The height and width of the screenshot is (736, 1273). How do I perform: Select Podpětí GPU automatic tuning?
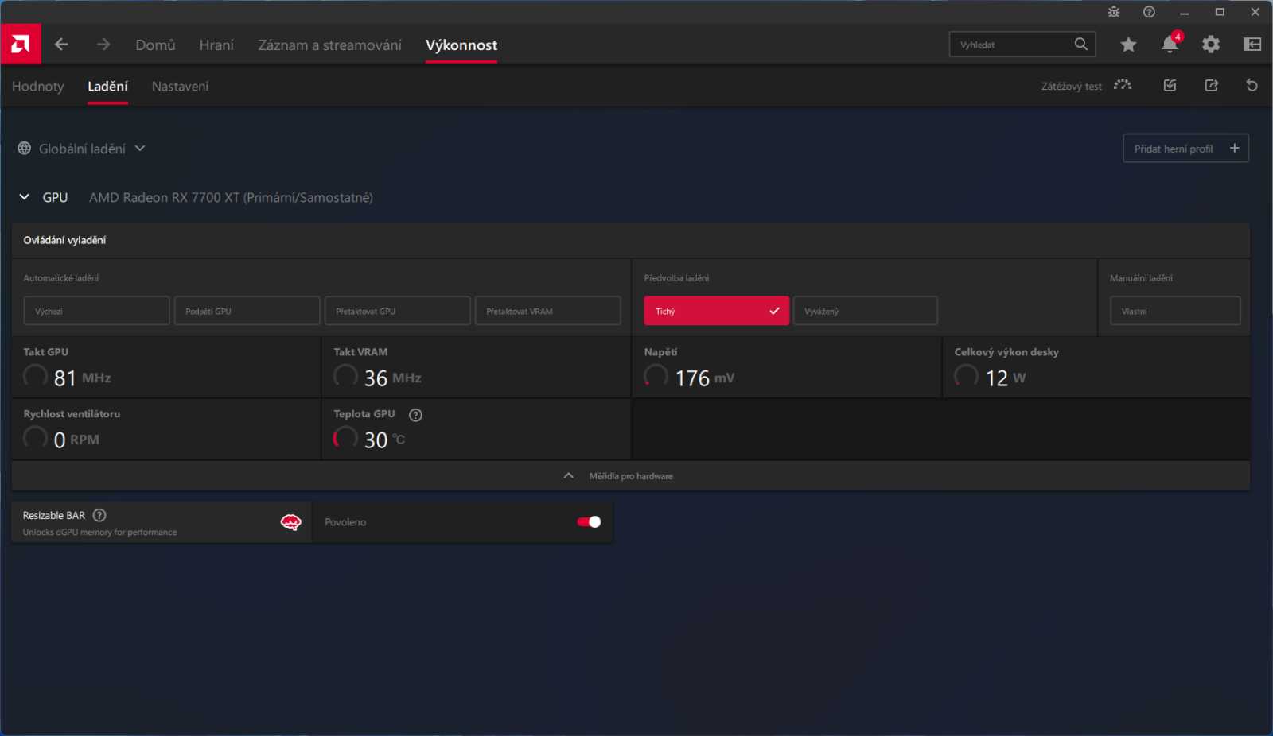pos(247,311)
